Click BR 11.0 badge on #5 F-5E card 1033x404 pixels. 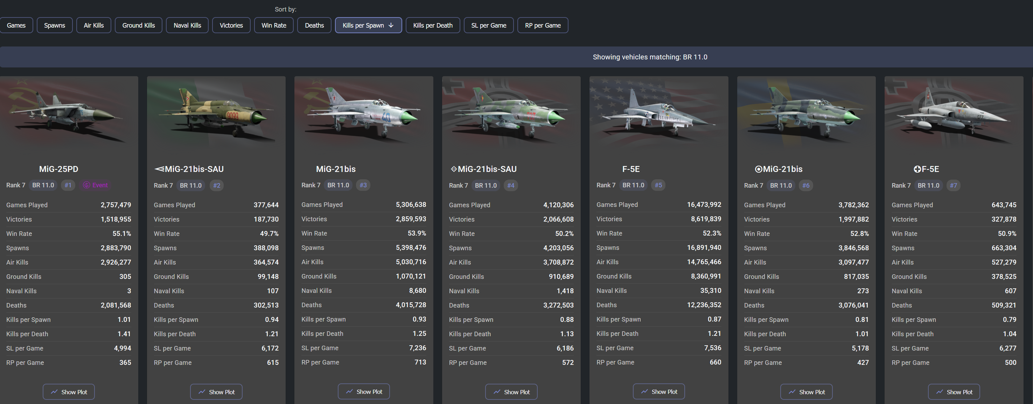click(x=633, y=185)
